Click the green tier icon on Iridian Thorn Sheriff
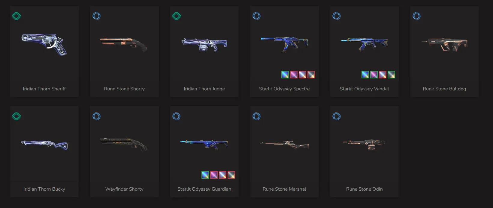This screenshot has height=208, width=493. coord(16,16)
